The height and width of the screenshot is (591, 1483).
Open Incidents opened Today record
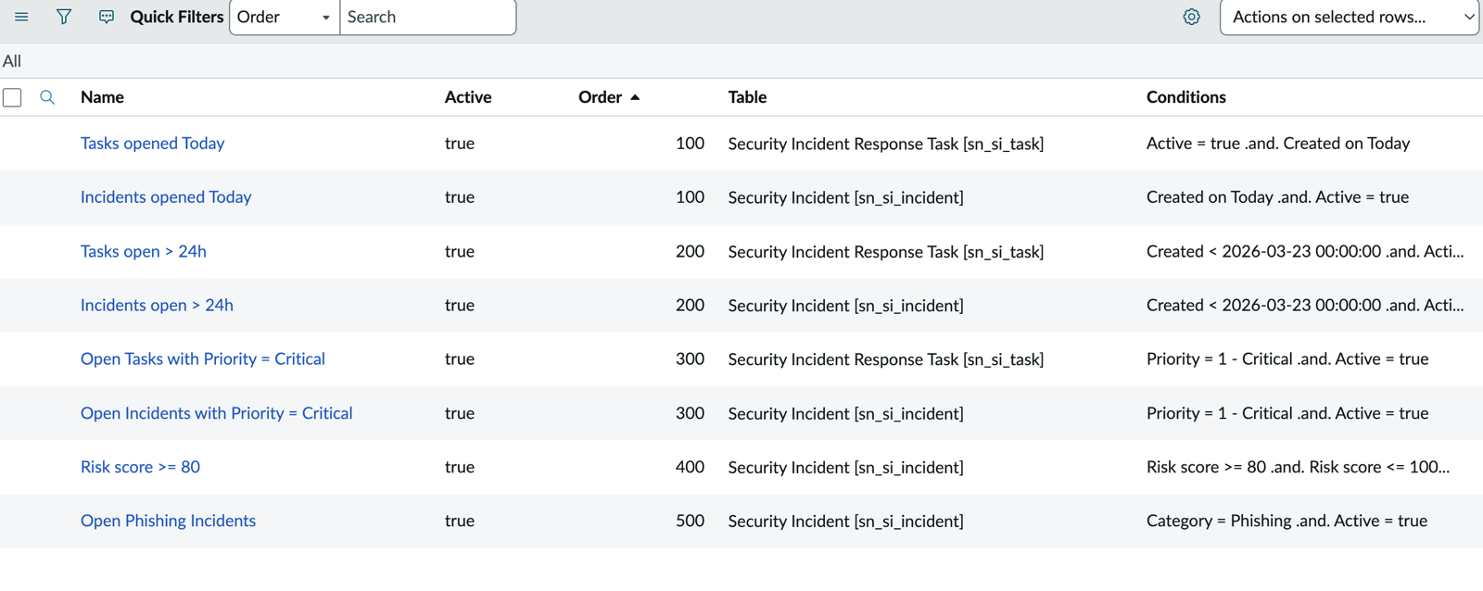(x=166, y=197)
